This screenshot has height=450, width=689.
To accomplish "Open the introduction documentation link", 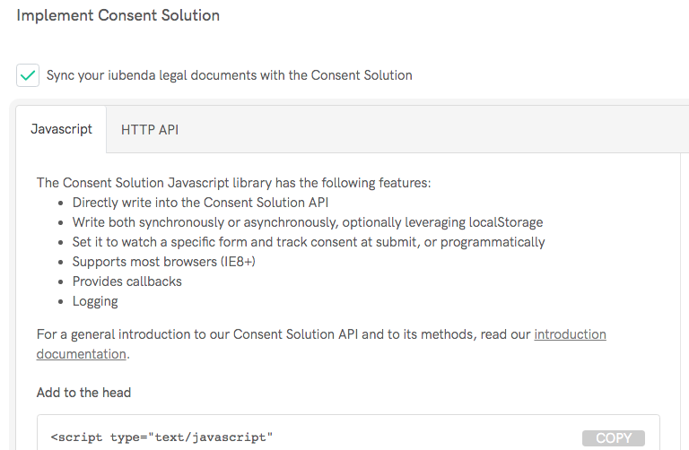I will [x=570, y=334].
